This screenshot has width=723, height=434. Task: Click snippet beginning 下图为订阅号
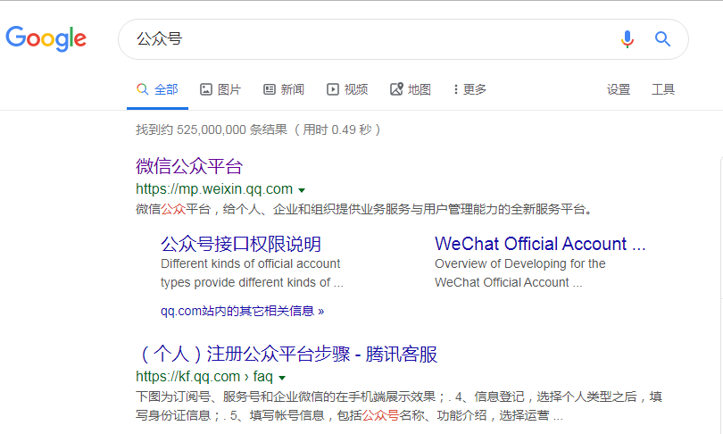(x=399, y=405)
